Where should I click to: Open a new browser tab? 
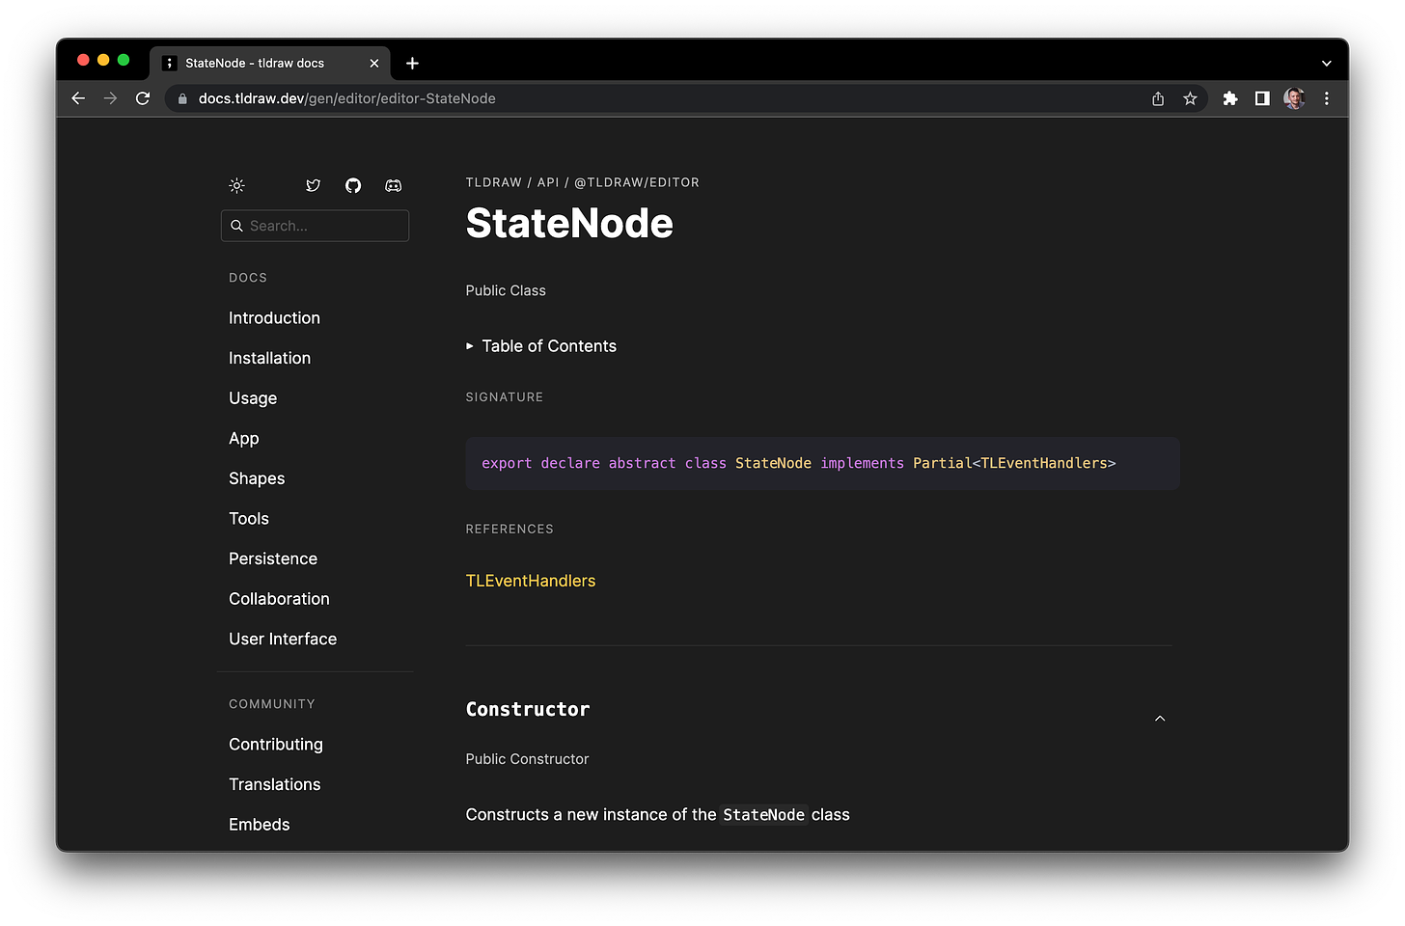click(412, 63)
